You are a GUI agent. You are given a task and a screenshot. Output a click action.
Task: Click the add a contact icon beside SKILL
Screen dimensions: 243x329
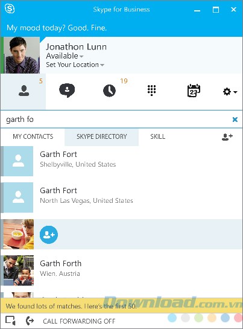[227, 137]
